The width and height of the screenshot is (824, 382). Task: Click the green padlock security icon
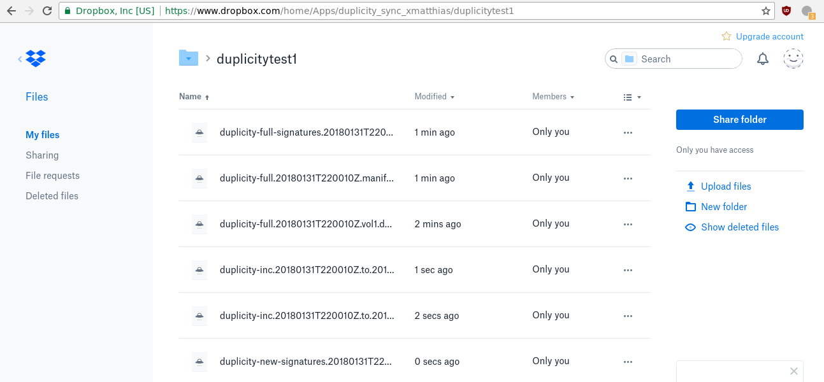(69, 11)
